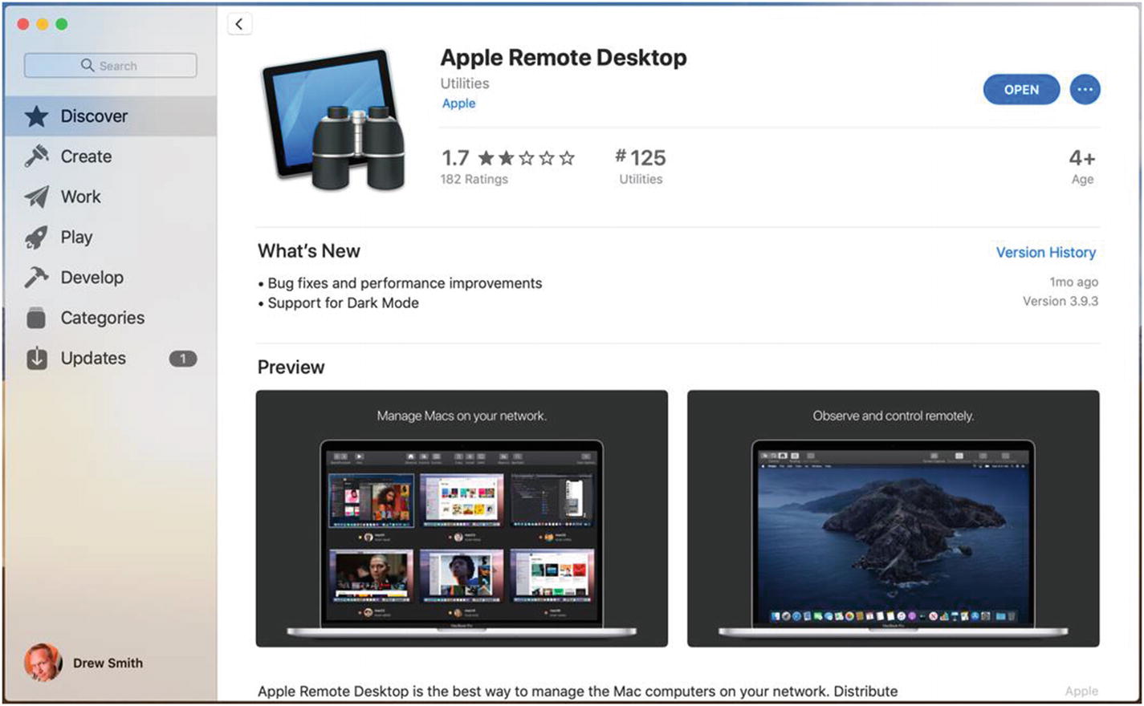Click the 'Version 3.9.3' text

[1060, 302]
